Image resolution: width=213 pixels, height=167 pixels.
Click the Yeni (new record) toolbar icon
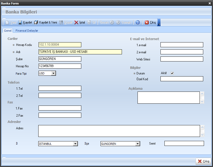click(x=7, y=23)
